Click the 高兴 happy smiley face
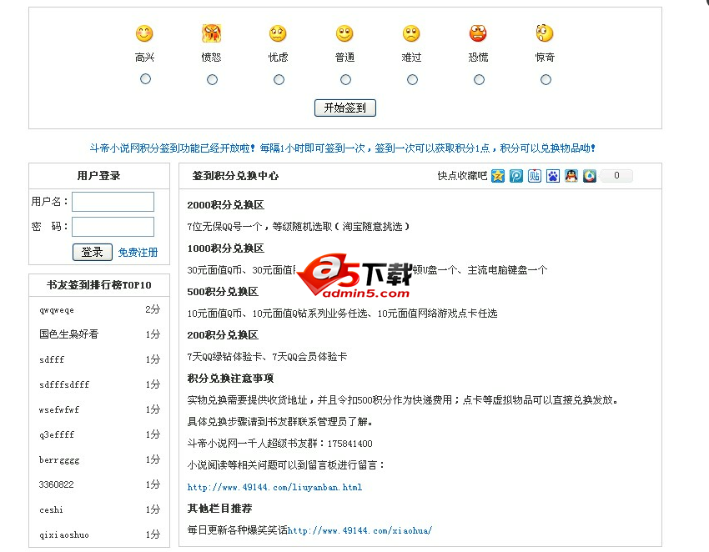 [x=145, y=34]
